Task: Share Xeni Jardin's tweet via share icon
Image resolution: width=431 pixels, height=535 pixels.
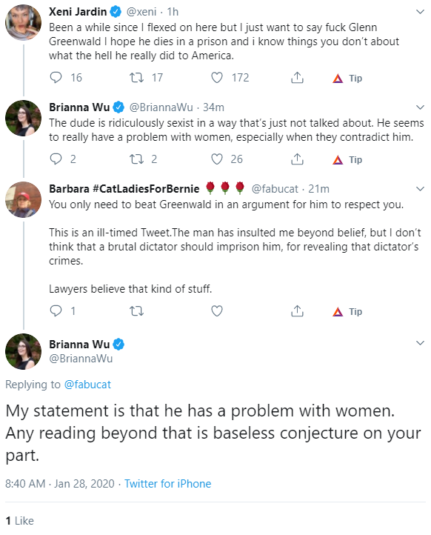Action: 297,78
